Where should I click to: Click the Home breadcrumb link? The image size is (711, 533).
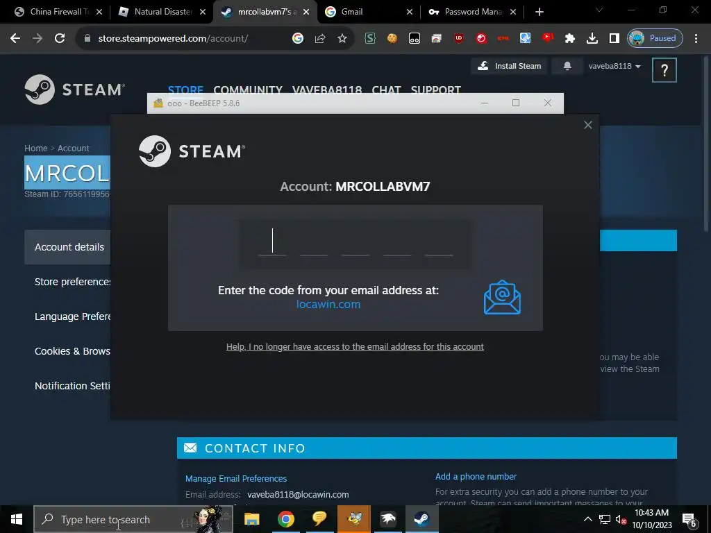pyautogui.click(x=36, y=149)
